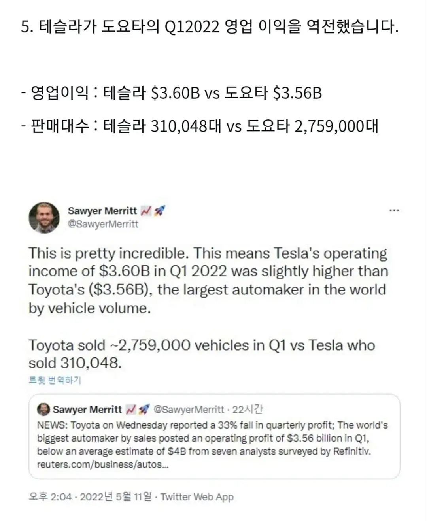Click the chart emoji beside the main author name
The height and width of the screenshot is (521, 427).
tap(146, 211)
